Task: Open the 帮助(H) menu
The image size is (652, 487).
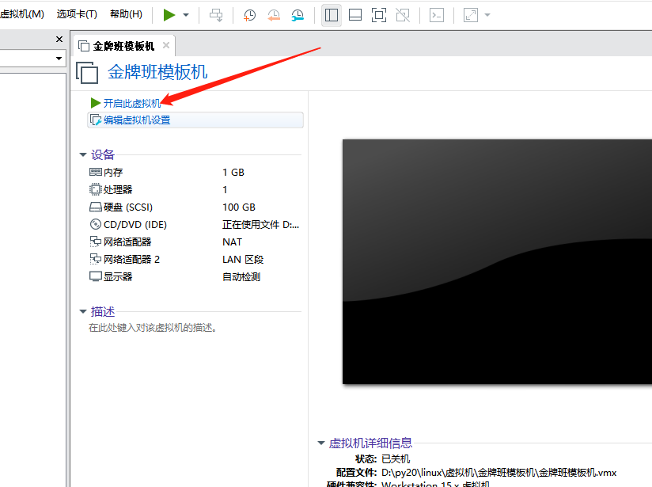Action: coord(126,14)
